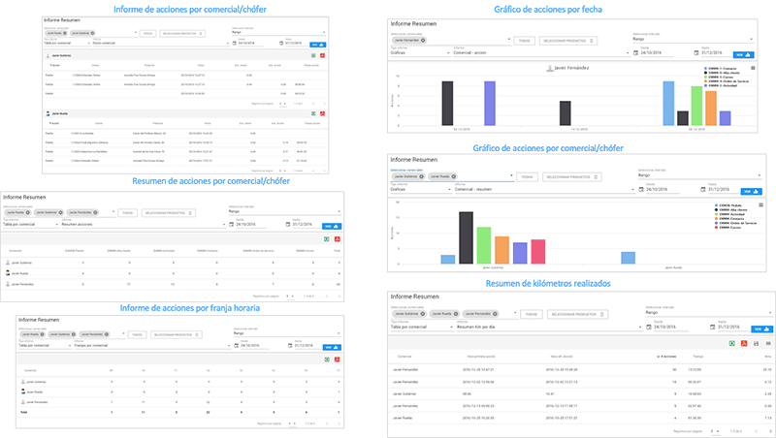
Task: Click the tallest black bar in Gráfico por comercial/chófer
Action: (x=467, y=237)
